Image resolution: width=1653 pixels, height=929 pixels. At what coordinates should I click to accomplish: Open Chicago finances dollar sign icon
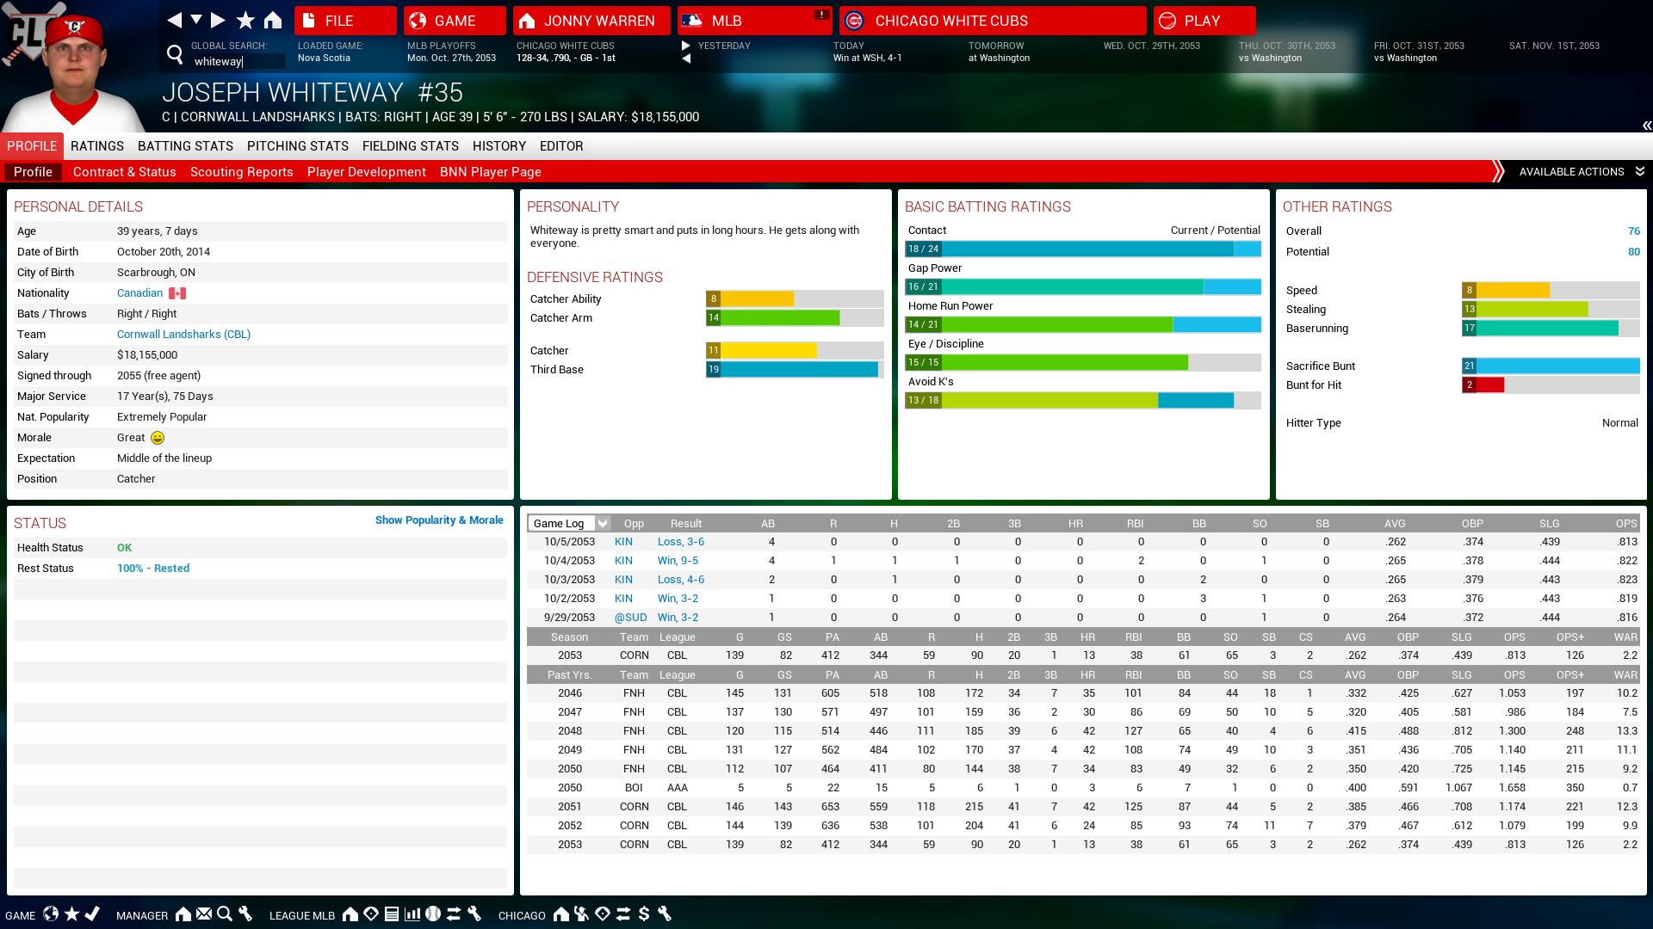click(x=644, y=914)
